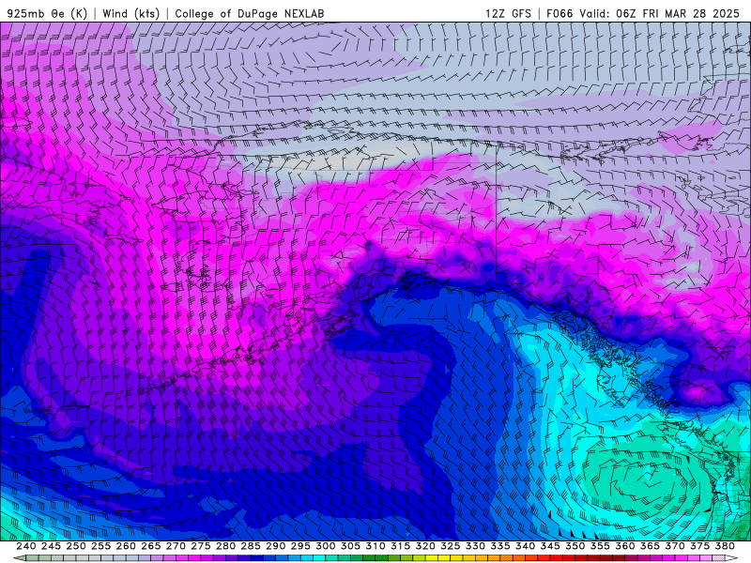Click the 275 value on the color scale
Viewport: 751px width, 563px height.
tap(200, 546)
